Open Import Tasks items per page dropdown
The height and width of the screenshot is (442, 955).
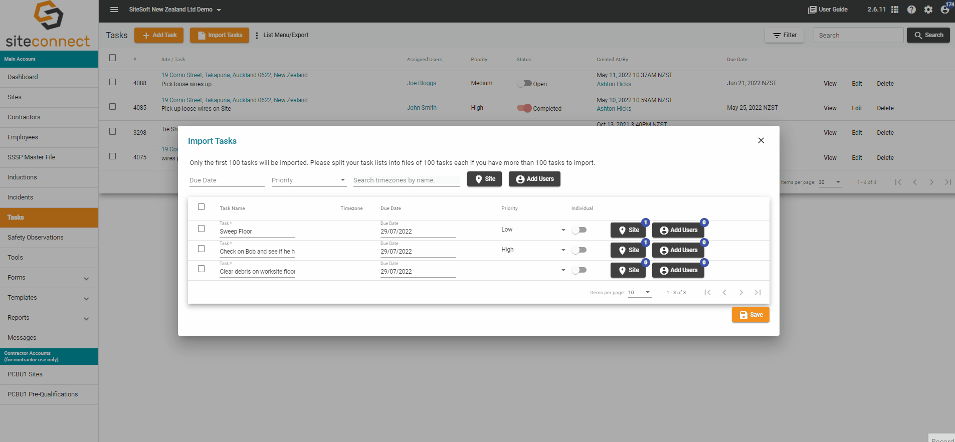click(x=639, y=293)
